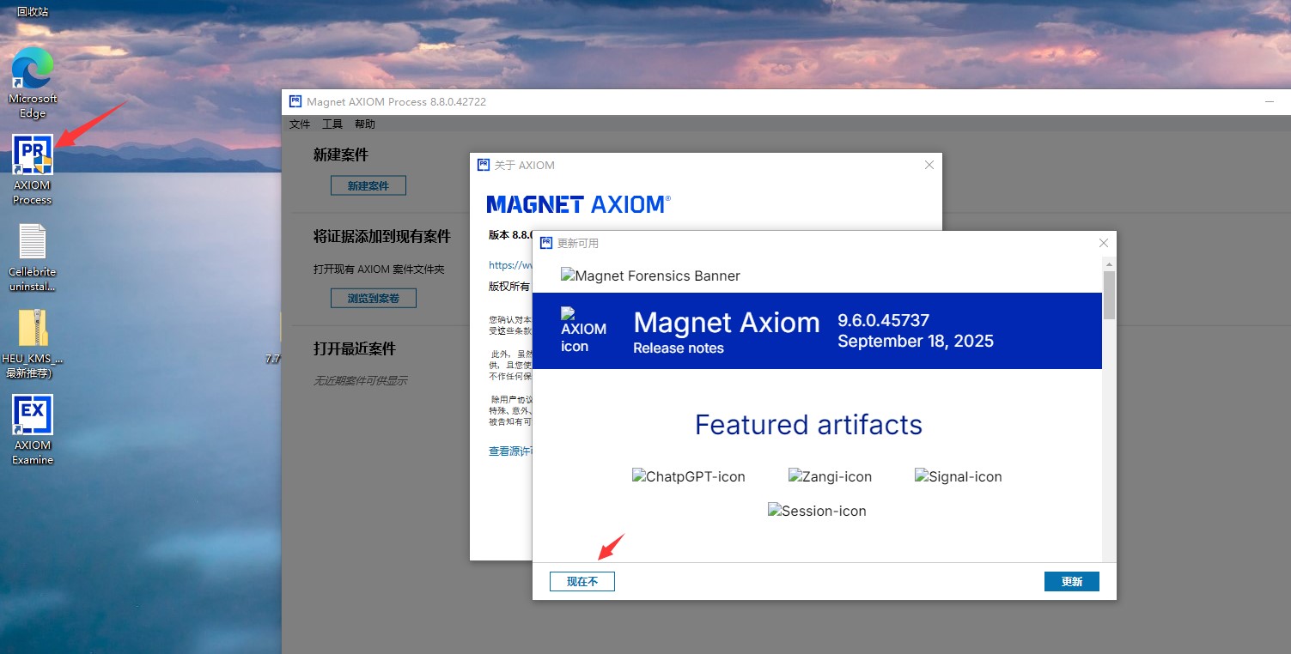Select the Cellebrite uninstall text file icon
1291x654 pixels.
(33, 257)
